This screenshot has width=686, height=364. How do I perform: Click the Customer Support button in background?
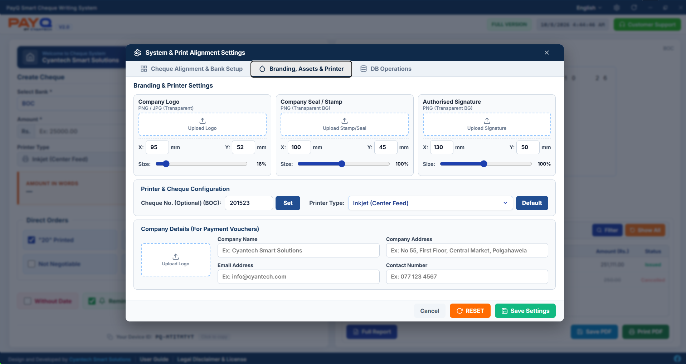coord(647,24)
